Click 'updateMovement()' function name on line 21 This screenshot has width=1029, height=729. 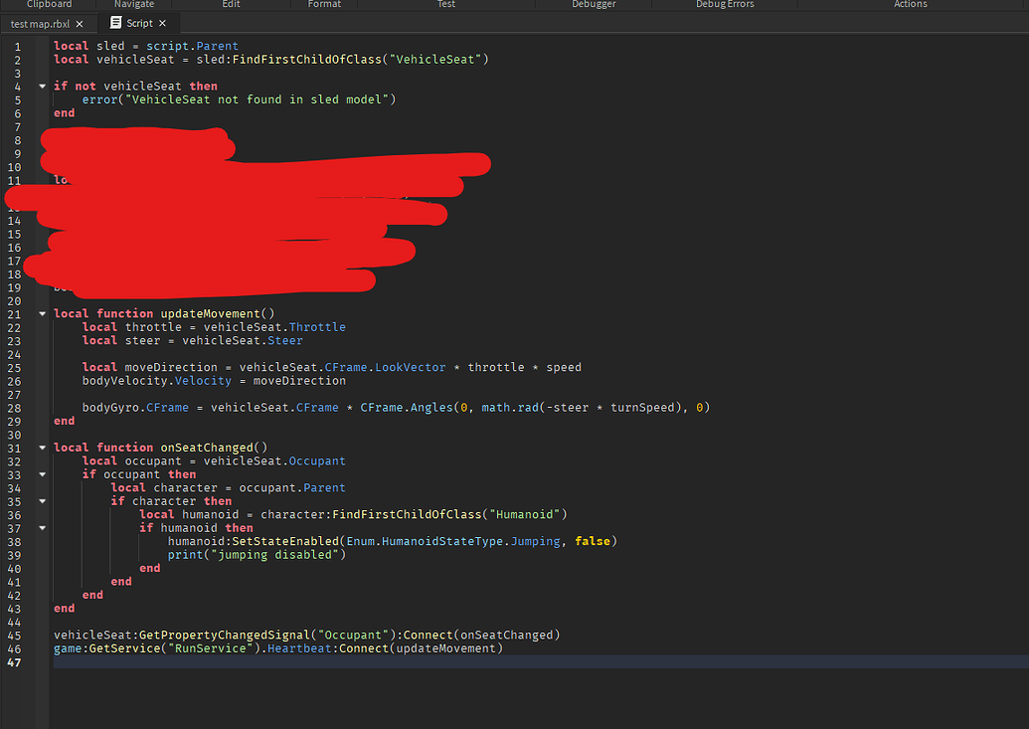click(x=218, y=314)
